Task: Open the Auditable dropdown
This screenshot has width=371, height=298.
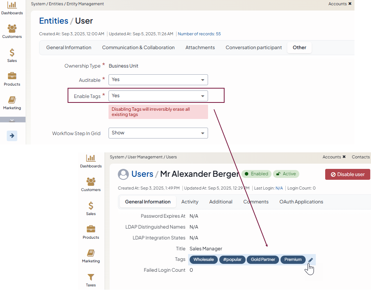Action: tap(158, 80)
